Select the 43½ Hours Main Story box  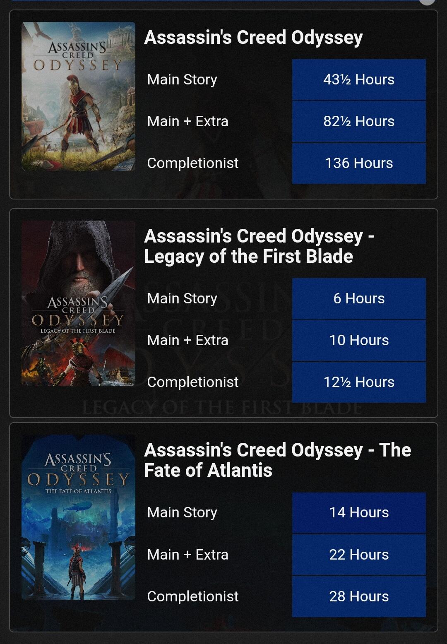(x=359, y=79)
